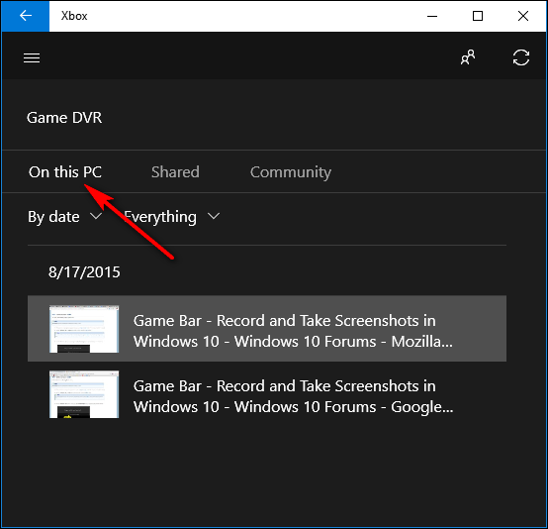Screen dimensions: 548x529
Task: Refresh the Game DVR list
Action: 521,57
